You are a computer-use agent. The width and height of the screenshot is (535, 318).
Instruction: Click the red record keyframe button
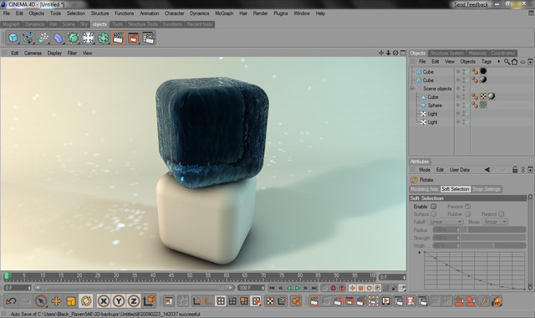coord(334,288)
